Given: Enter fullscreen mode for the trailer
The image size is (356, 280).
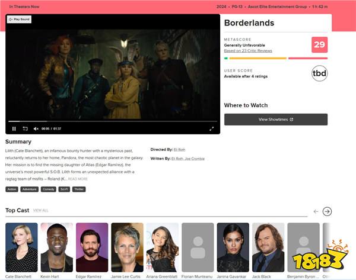Looking at the screenshot, I should pos(211,128).
